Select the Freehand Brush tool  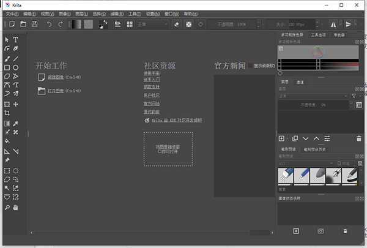pos(7,59)
